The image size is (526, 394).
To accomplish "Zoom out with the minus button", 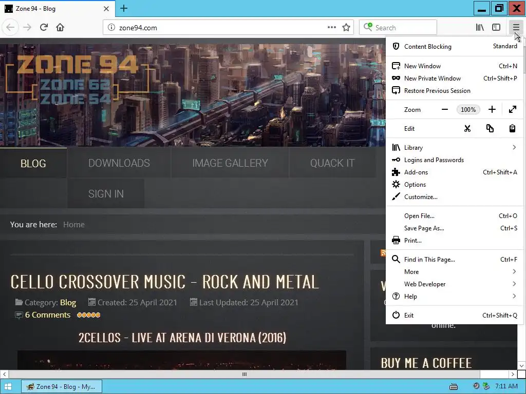I will click(x=445, y=110).
